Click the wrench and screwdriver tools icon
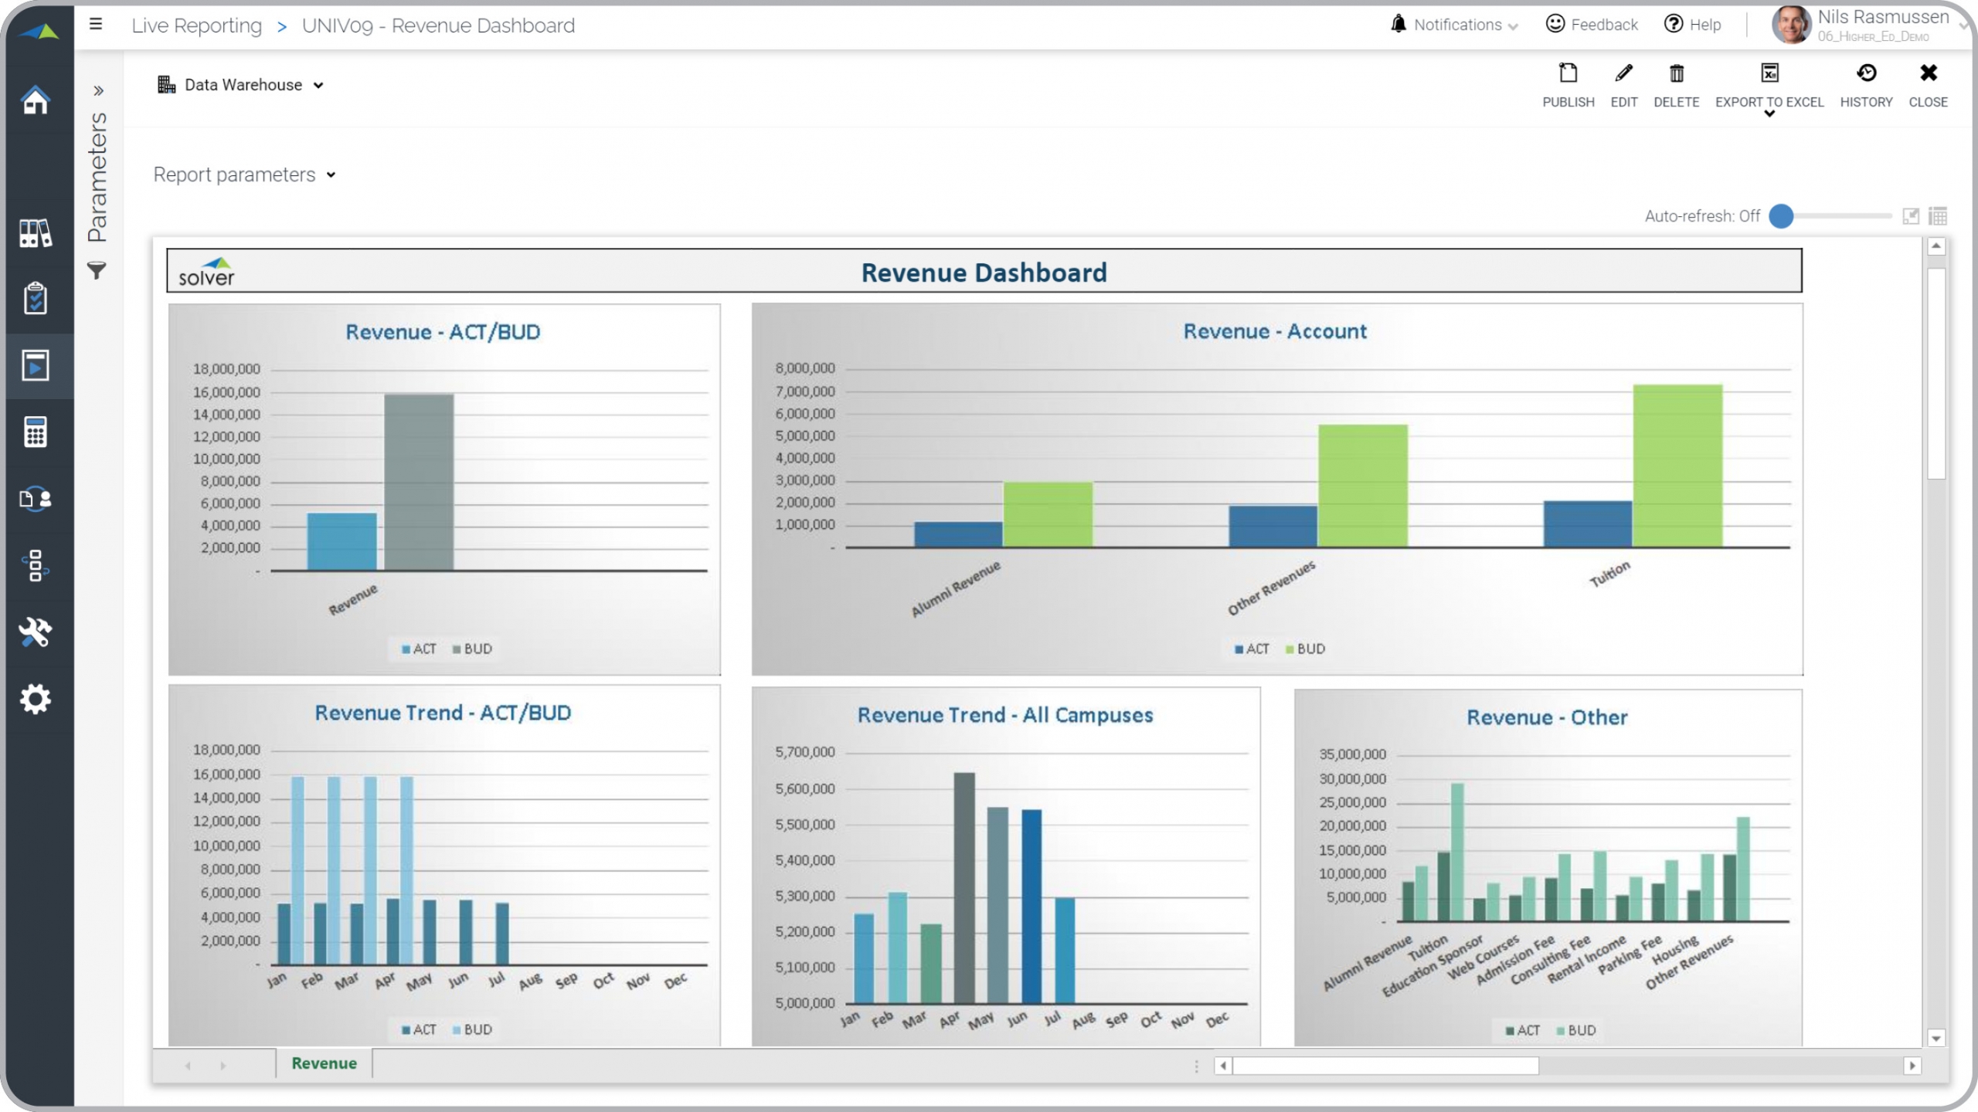Viewport: 1978px width, 1112px height. tap(36, 632)
